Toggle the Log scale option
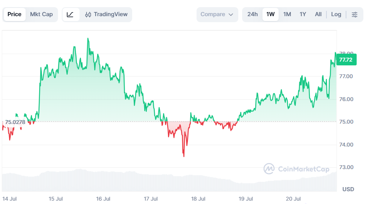This screenshot has height=204, width=369. 336,14
